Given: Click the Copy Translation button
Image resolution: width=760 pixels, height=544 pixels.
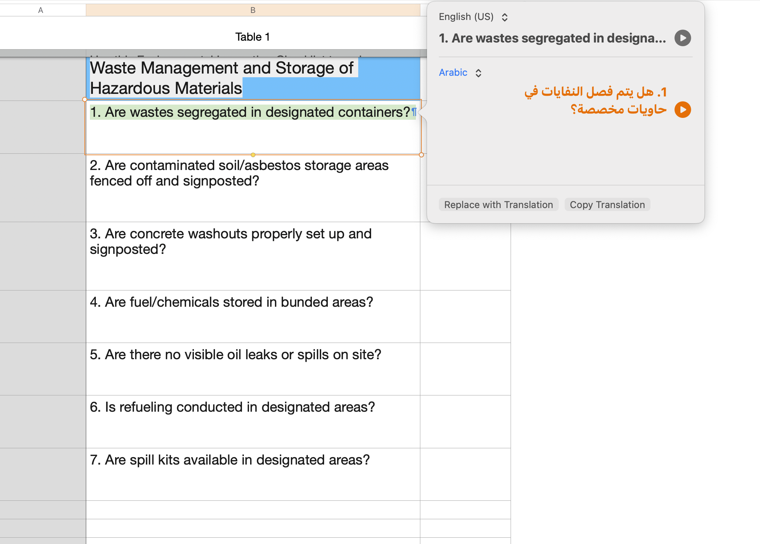Looking at the screenshot, I should (x=607, y=205).
